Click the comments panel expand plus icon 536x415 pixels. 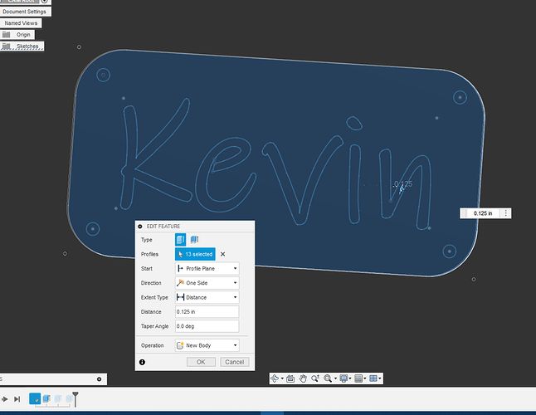(x=99, y=379)
